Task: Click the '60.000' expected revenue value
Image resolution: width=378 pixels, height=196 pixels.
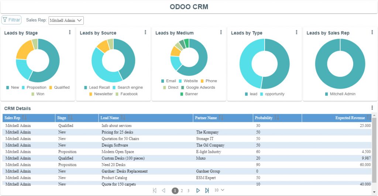Action: pyautogui.click(x=365, y=165)
